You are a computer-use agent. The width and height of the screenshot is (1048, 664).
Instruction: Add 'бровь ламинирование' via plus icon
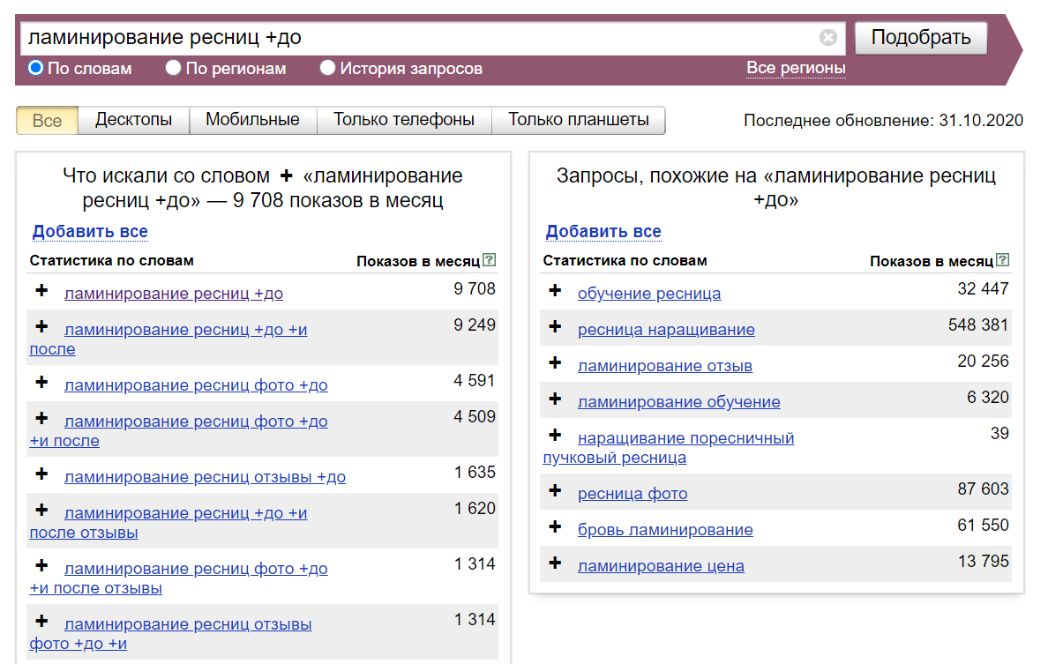555,527
